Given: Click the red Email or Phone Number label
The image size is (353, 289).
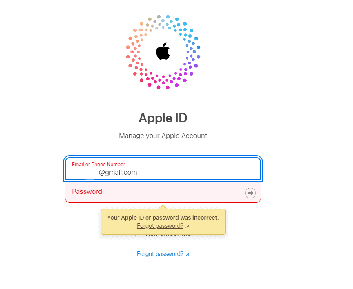Looking at the screenshot, I should (98, 165).
